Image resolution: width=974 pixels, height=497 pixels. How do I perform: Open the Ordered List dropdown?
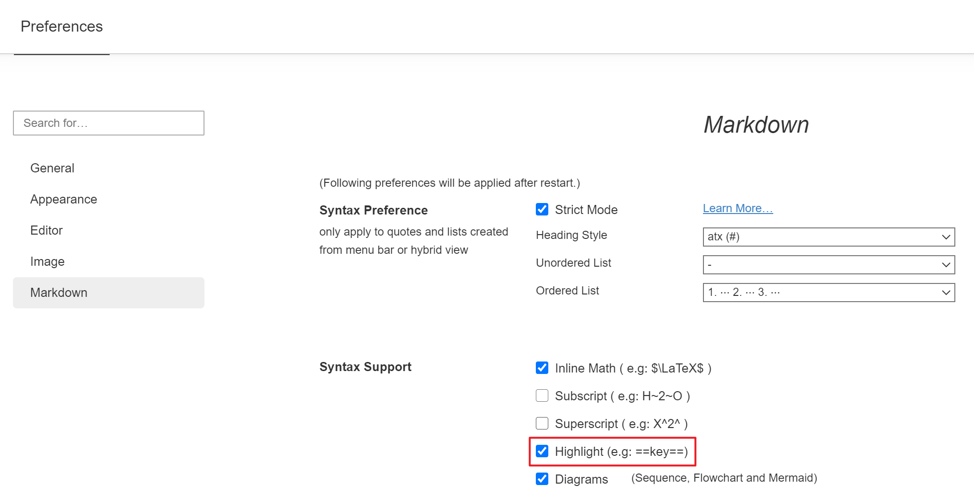coord(829,293)
